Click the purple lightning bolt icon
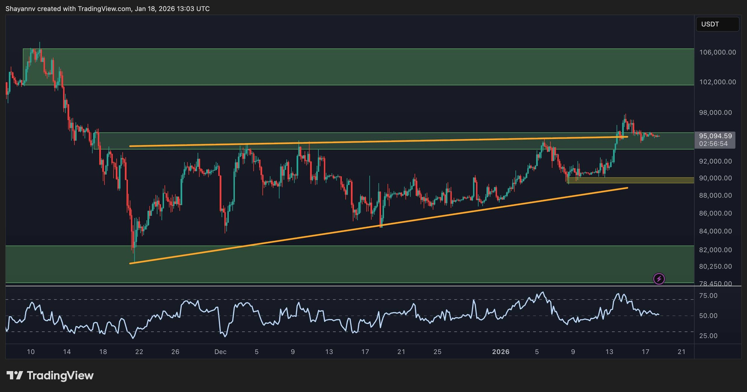The image size is (747, 392). [659, 279]
